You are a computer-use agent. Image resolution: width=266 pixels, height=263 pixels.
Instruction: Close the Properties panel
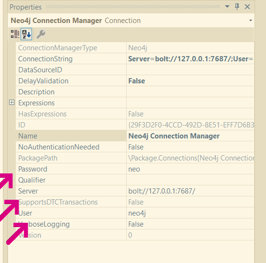[247, 7]
